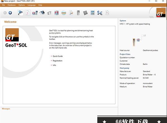Open the page-with-pencil toolbar icon
The height and width of the screenshot is (123, 167).
(71, 13)
